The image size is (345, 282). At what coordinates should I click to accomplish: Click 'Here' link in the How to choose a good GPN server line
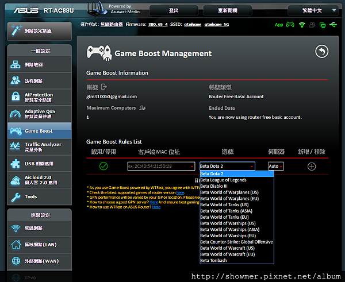154,202
